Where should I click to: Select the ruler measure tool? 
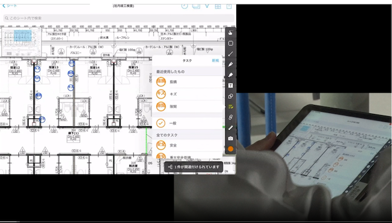pos(231,128)
